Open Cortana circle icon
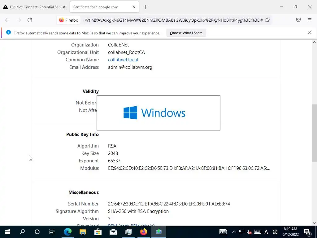 [x=37, y=232]
